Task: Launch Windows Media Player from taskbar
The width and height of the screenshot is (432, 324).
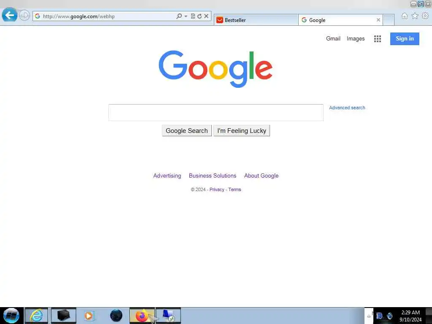Action: [x=89, y=316]
